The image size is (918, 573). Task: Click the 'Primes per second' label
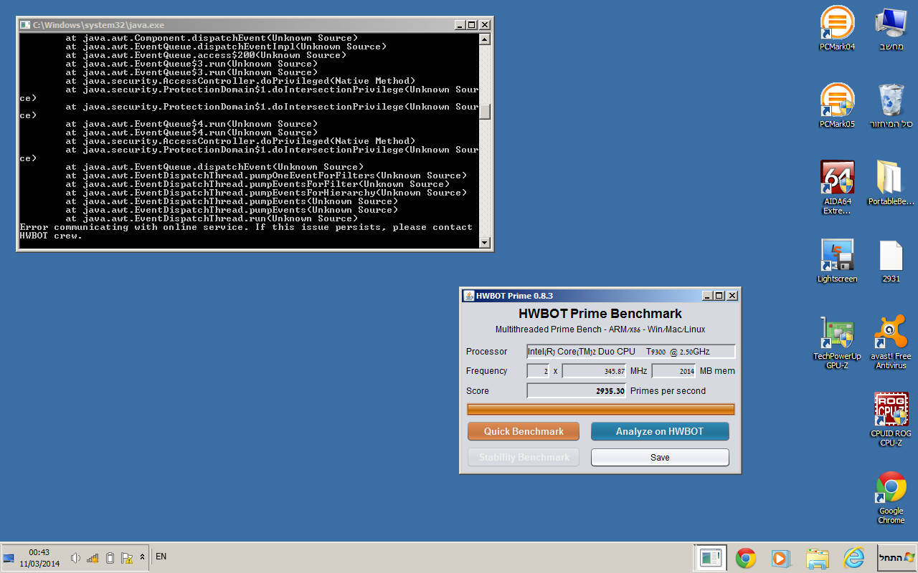pos(668,391)
